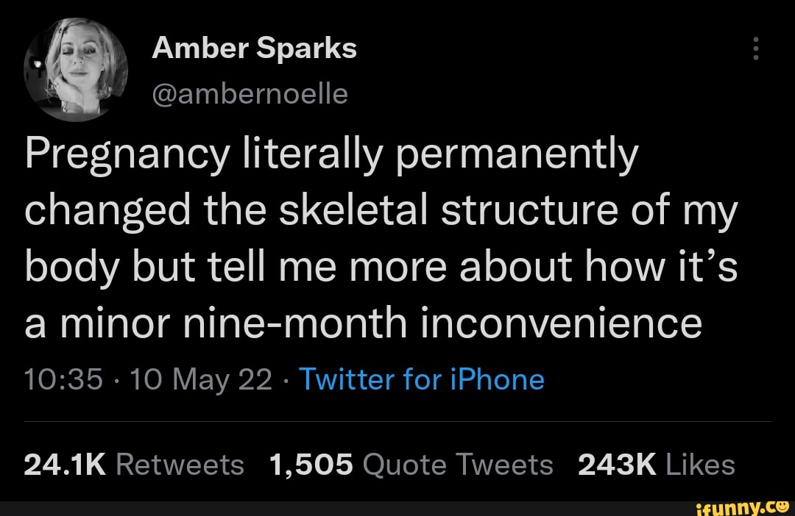Click the 1,505 quote count number
This screenshot has height=516, width=795.
311,465
